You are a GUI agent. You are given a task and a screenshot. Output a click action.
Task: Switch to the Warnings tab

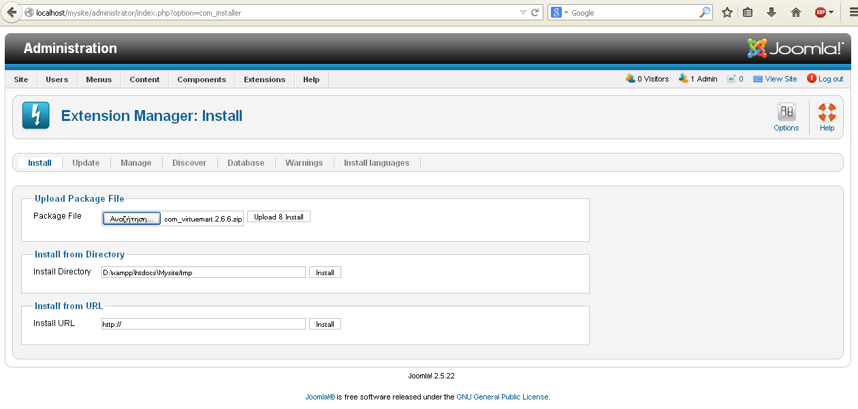[x=304, y=163]
